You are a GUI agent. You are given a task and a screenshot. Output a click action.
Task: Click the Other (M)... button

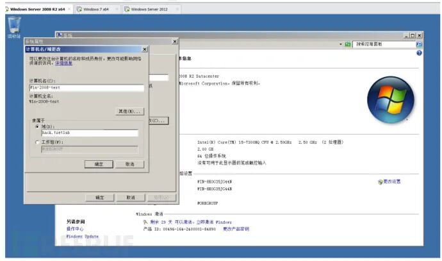129,112
